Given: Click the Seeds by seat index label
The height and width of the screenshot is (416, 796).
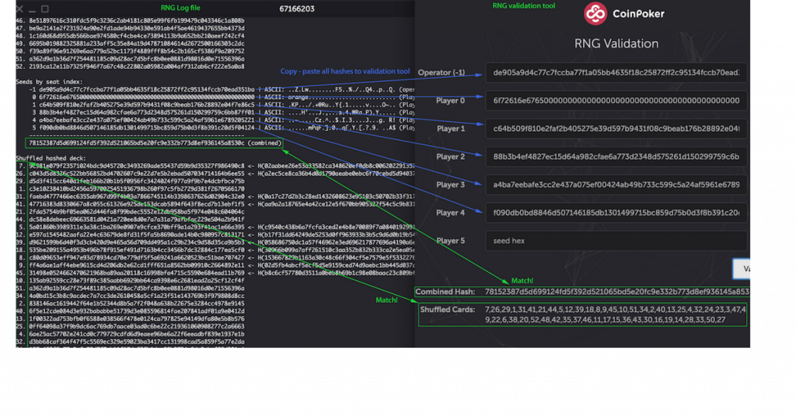Looking at the screenshot, I should pyautogui.click(x=51, y=81).
